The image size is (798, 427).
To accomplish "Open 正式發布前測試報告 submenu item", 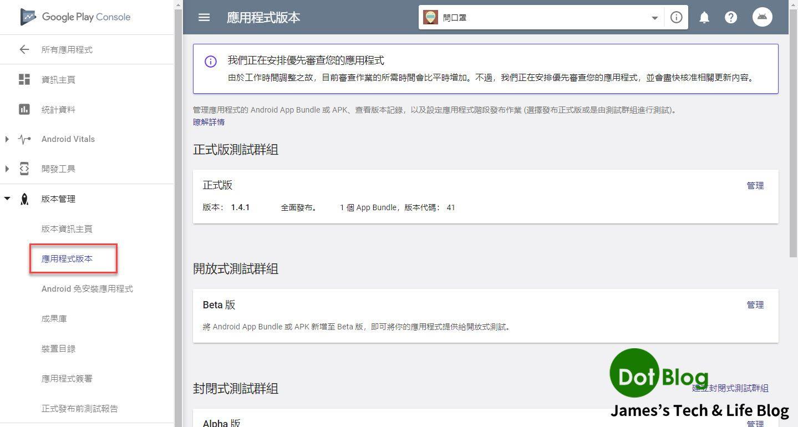I will pos(80,409).
